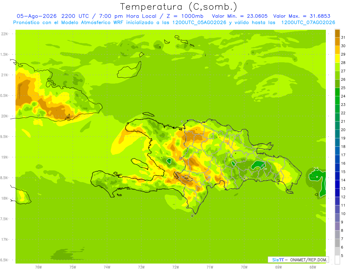
Task: Select '1200UTC_07AGO2026' valid-until time text
Action: [308, 23]
